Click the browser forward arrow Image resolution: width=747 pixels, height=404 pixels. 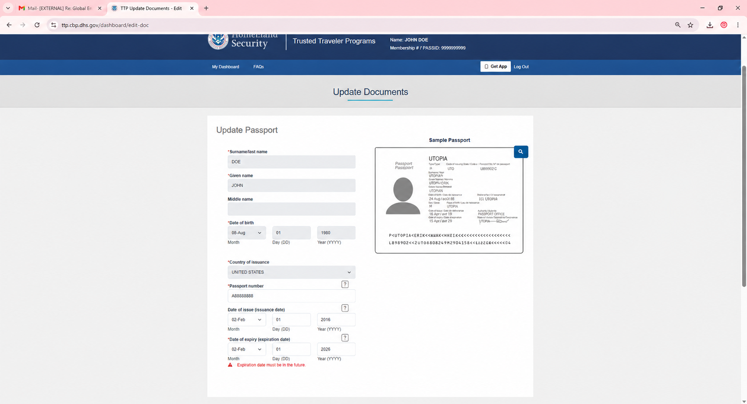click(23, 25)
